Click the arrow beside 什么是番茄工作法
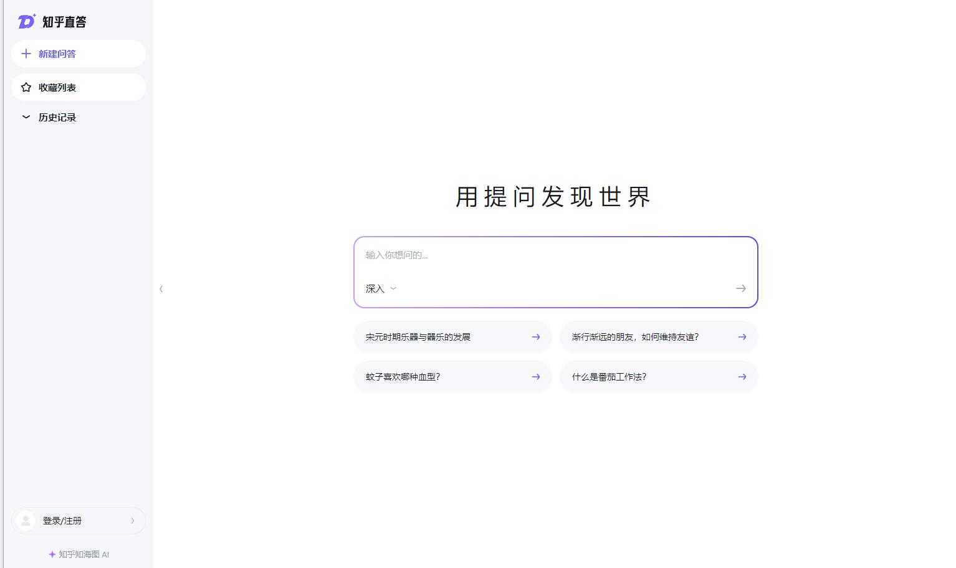 pos(742,377)
